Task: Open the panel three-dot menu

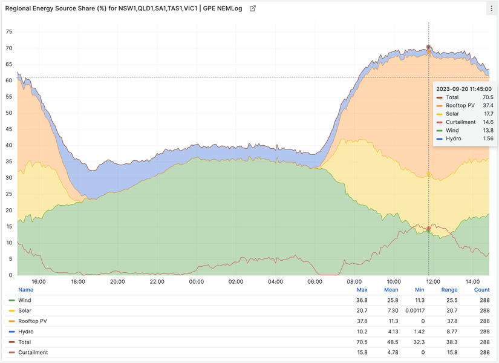Action: point(491,8)
